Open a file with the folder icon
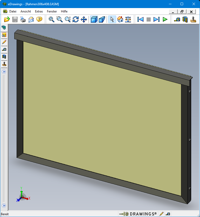 pos(7,19)
